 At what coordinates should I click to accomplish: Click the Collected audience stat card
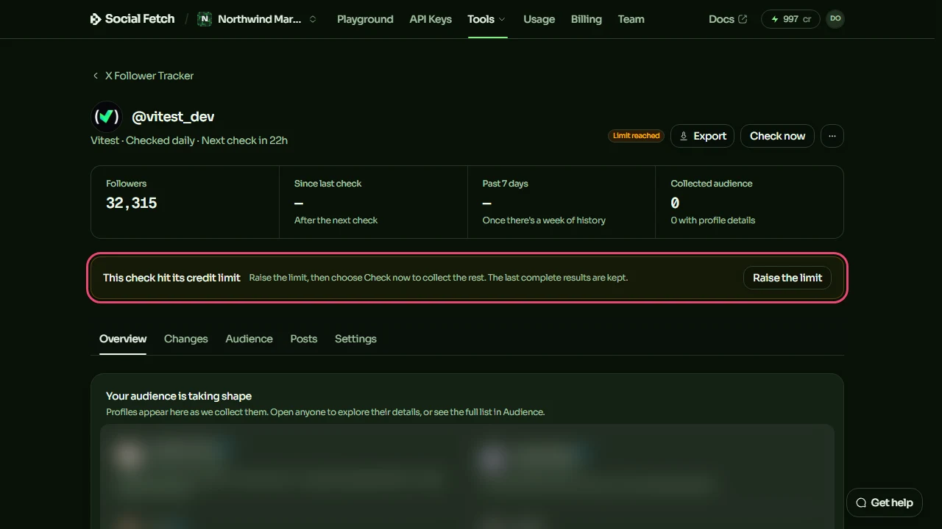coord(749,202)
